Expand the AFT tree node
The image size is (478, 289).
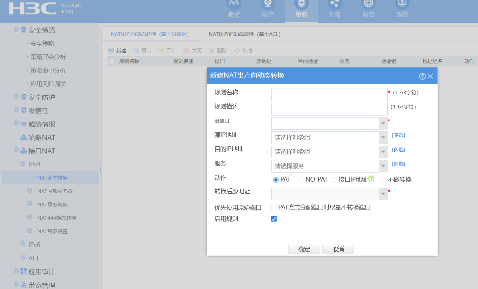(23, 257)
